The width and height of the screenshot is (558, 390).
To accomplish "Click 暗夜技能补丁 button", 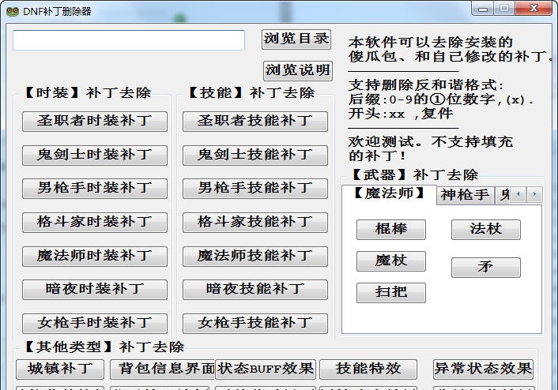I will [255, 290].
